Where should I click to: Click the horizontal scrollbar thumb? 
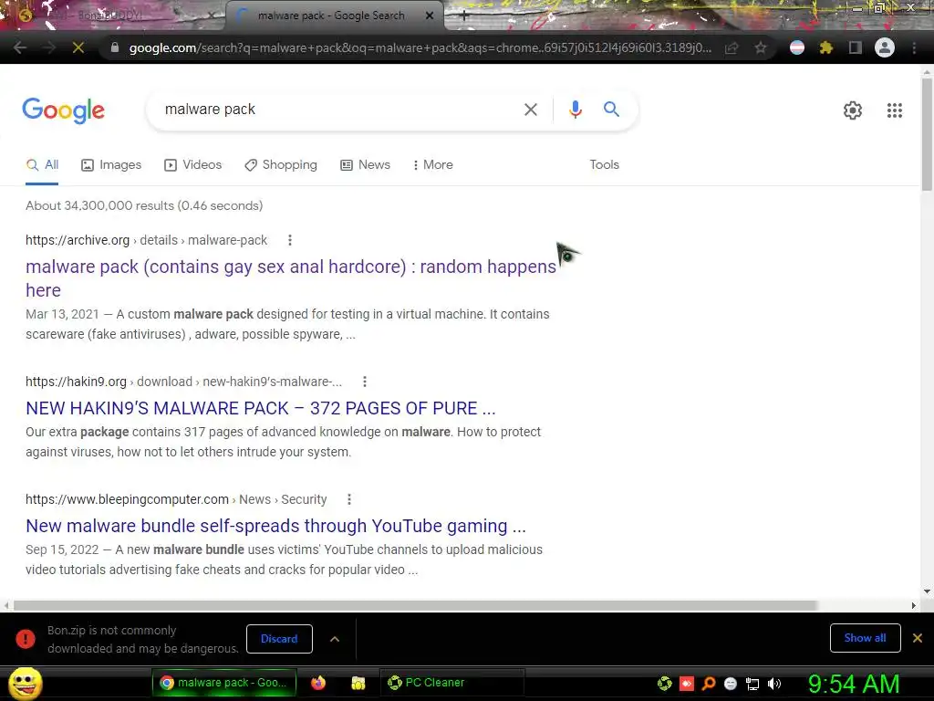click(415, 606)
